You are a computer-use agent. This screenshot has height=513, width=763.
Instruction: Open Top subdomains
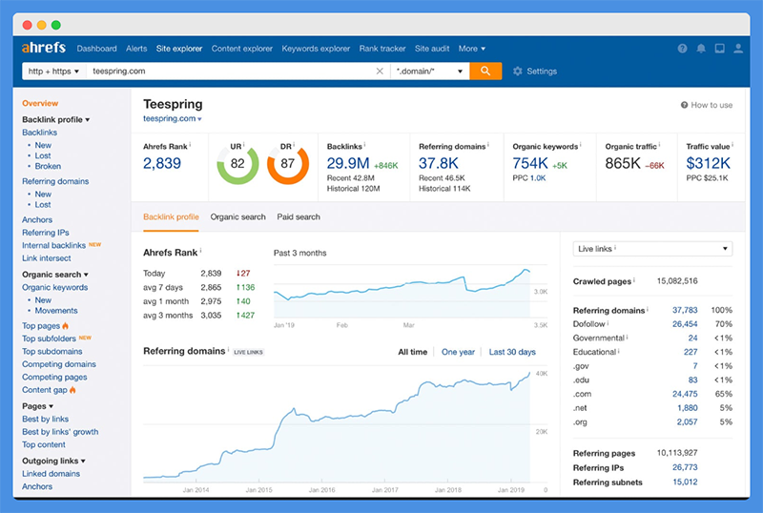[x=52, y=352]
